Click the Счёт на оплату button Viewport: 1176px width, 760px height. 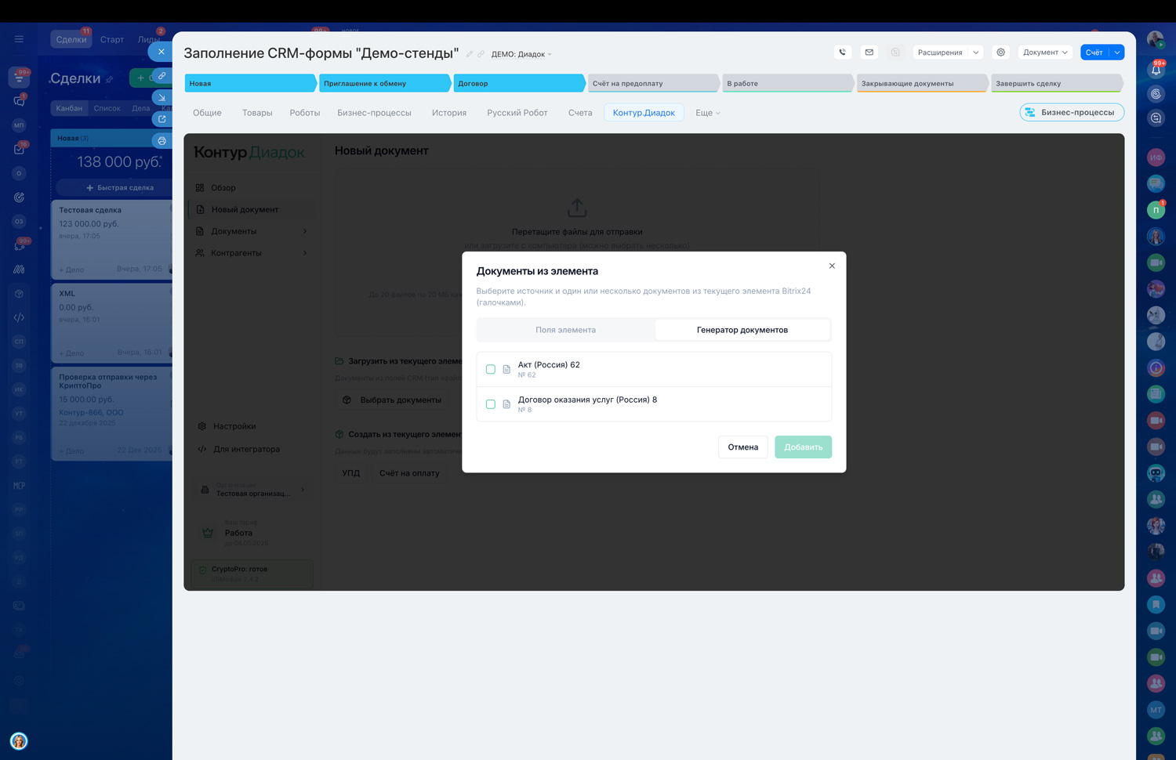coord(409,473)
